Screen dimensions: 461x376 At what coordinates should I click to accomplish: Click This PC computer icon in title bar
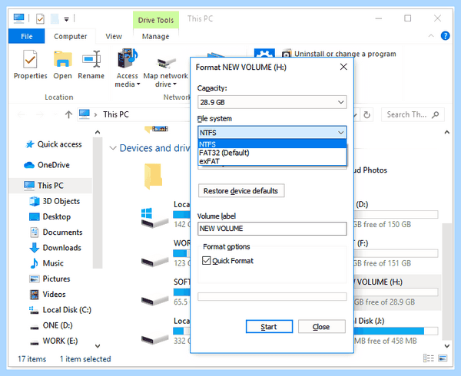[x=18, y=18]
